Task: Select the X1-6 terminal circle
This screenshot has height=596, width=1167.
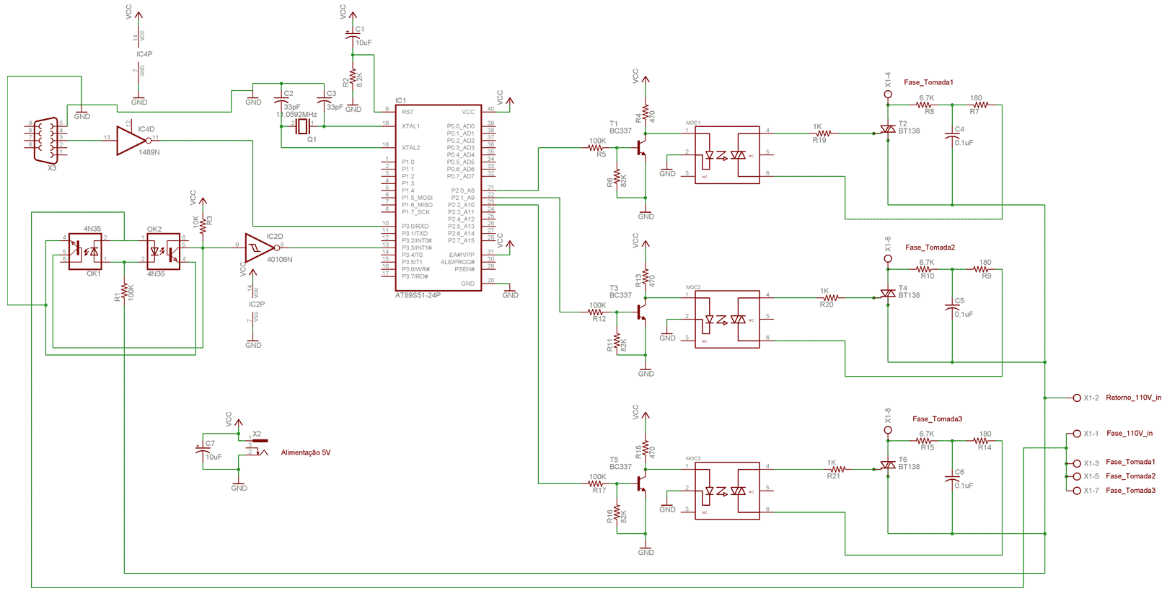Action: pyautogui.click(x=888, y=259)
